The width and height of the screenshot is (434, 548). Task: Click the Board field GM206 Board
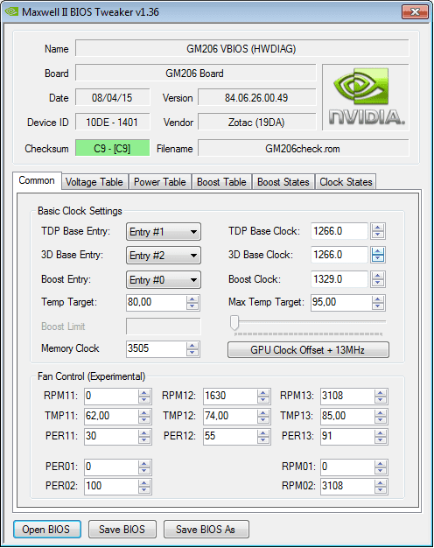[195, 73]
